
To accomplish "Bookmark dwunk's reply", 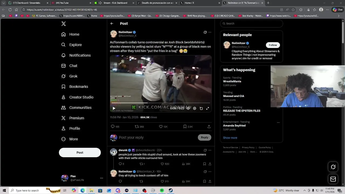I will click(205, 164).
